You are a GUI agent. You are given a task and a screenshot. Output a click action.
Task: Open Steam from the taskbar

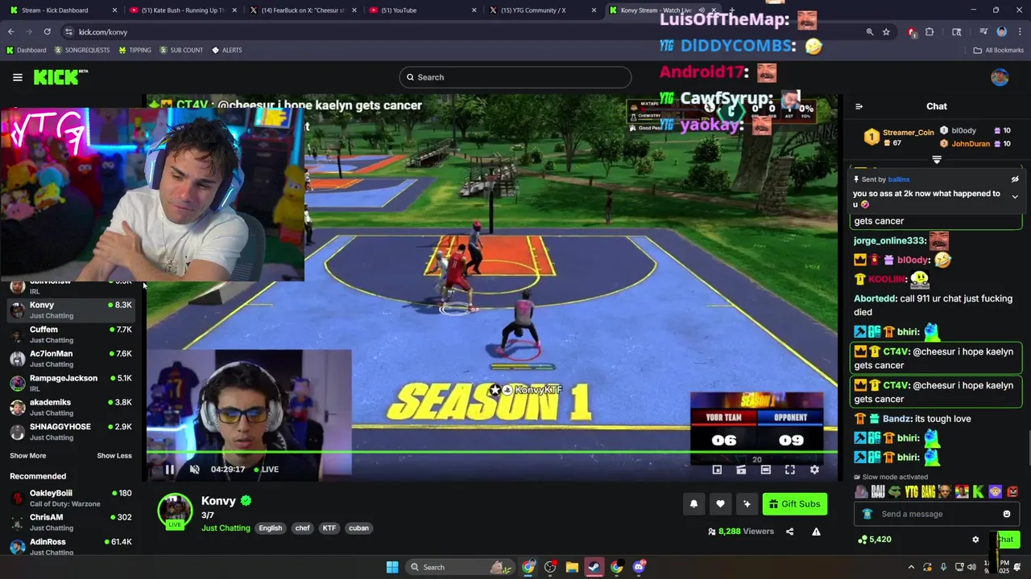pos(594,567)
